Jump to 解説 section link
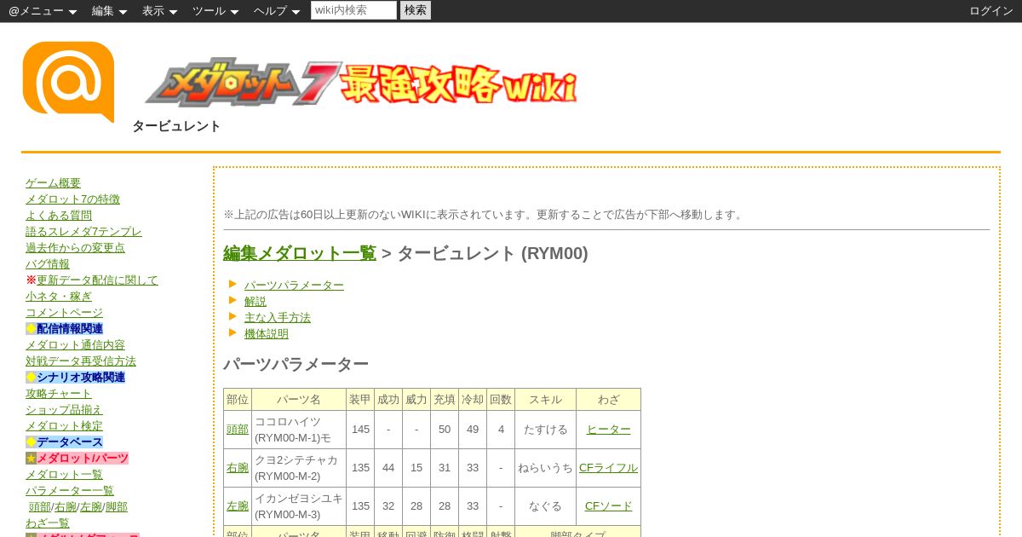The height and width of the screenshot is (537, 1022). (255, 302)
